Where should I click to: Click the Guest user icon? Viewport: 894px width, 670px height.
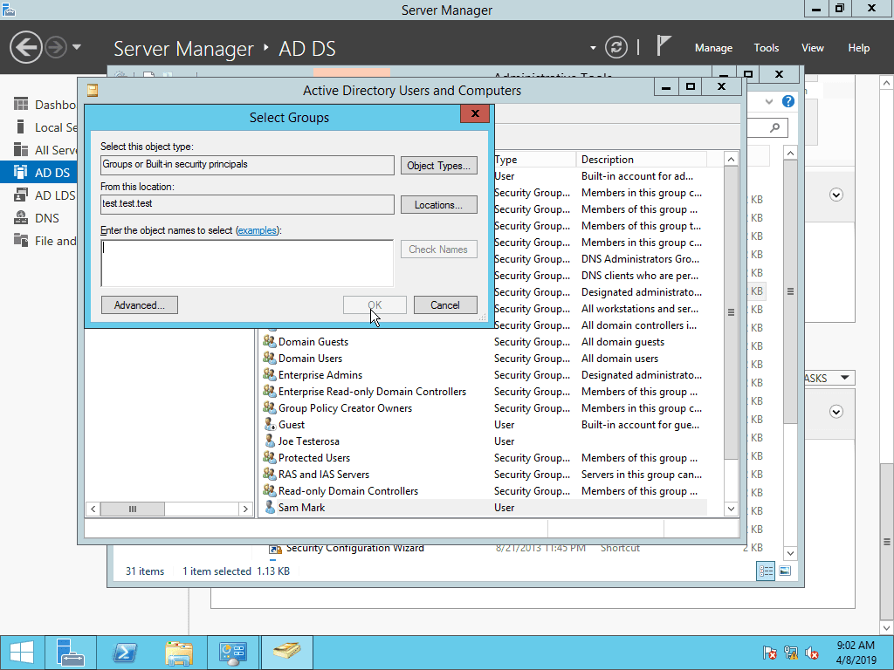pos(270,425)
